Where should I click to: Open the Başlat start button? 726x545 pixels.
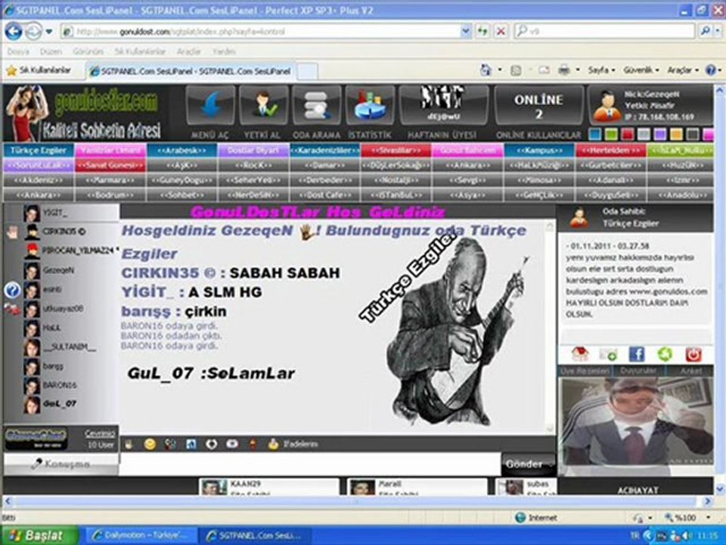click(x=39, y=536)
